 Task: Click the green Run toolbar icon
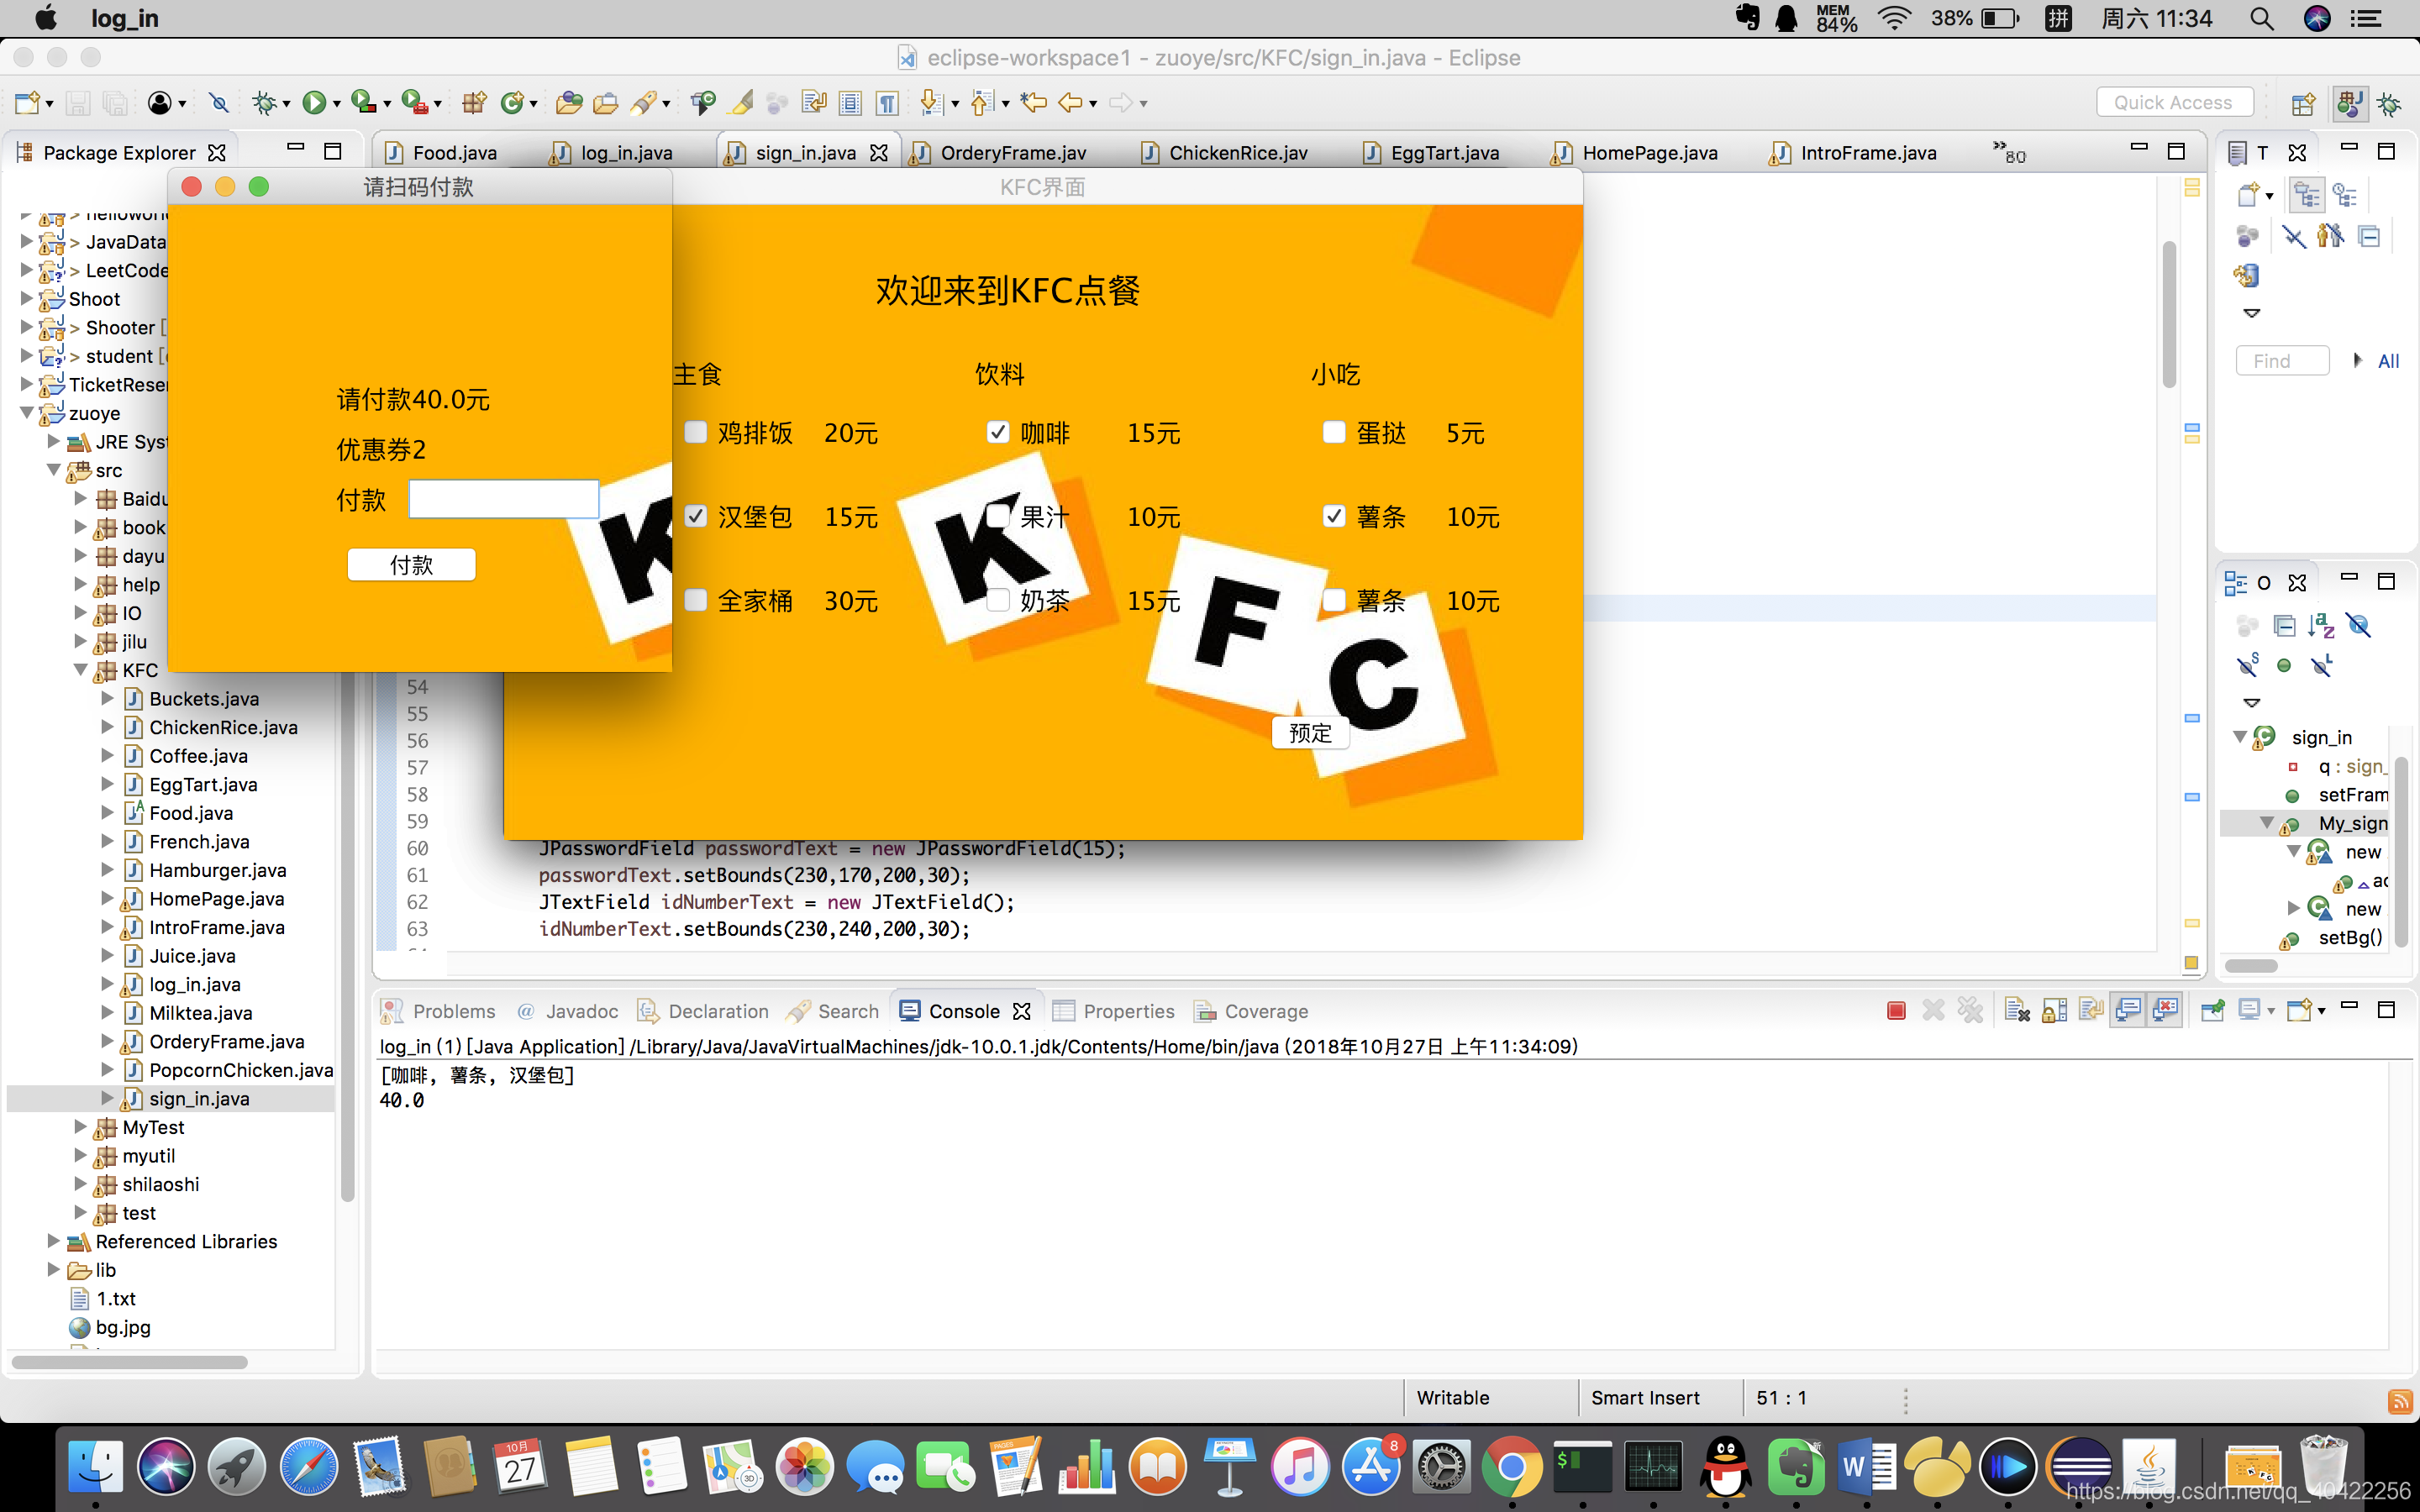314,102
